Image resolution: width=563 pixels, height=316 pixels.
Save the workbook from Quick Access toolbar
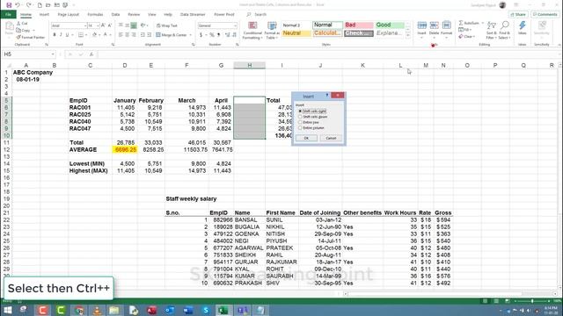pos(9,5)
